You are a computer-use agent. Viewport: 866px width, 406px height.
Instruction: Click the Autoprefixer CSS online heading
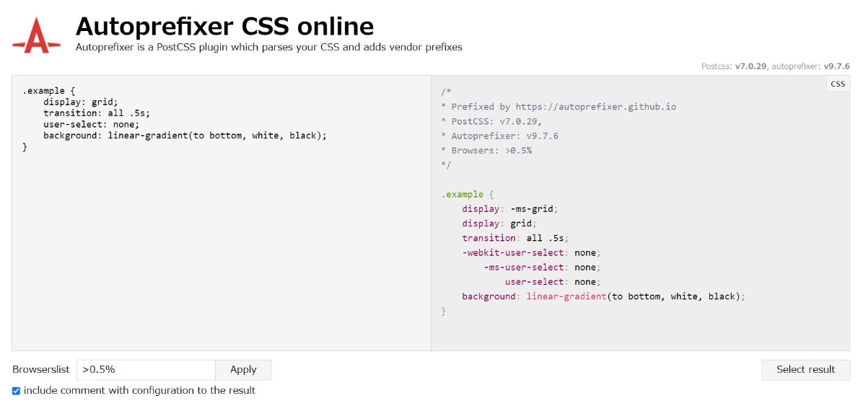click(224, 26)
